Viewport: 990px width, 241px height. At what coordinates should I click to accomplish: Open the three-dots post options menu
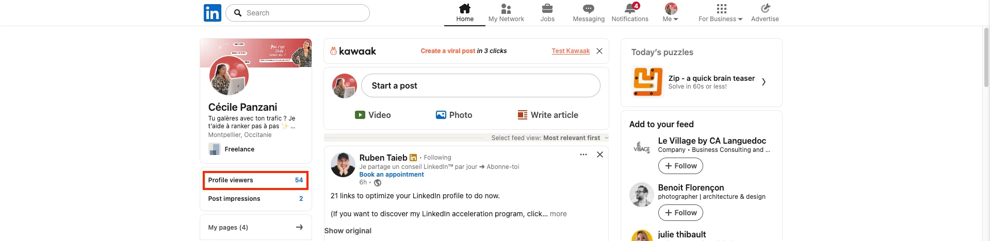[583, 154]
